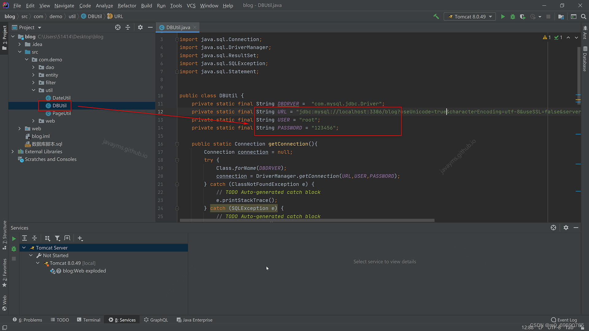Viewport: 589px width, 331px height.
Task: Open the Refactor menu
Action: 127,6
